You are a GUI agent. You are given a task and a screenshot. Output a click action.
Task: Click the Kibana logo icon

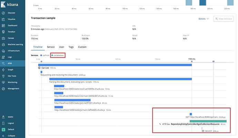coord(3,4)
